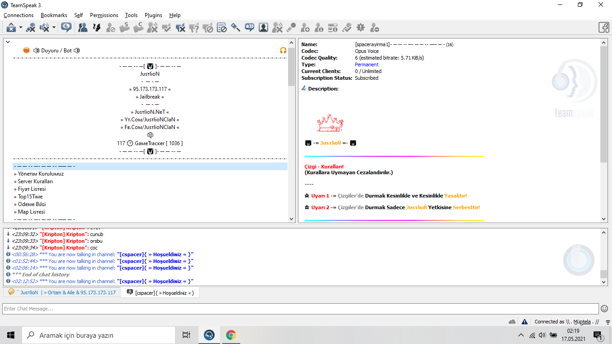The width and height of the screenshot is (612, 344).
Task: Open the Contacts list toolbar icon
Action: [83, 28]
